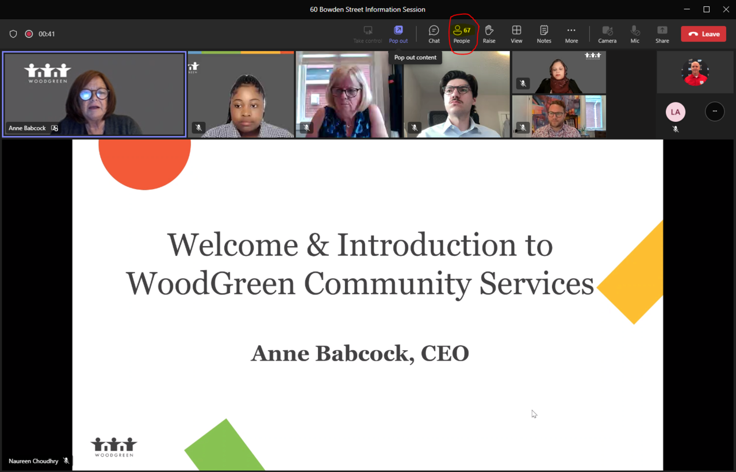Click the red recording indicator icon
Image resolution: width=736 pixels, height=472 pixels.
coord(29,34)
